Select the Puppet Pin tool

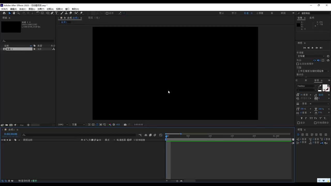pyautogui.click(x=81, y=13)
